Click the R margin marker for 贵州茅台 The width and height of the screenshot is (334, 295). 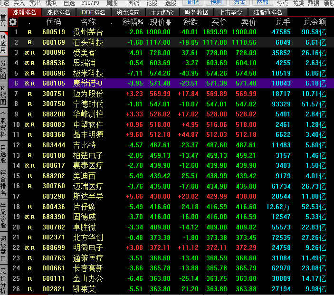pyautogui.click(x=29, y=32)
